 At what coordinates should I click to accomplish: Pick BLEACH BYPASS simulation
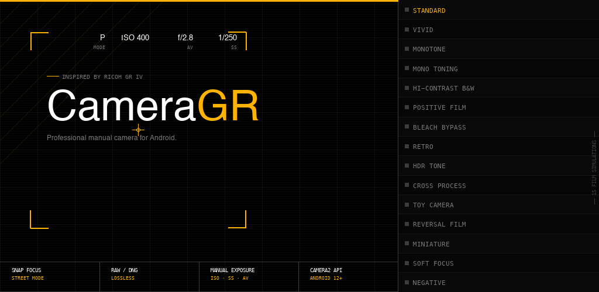[498, 127]
